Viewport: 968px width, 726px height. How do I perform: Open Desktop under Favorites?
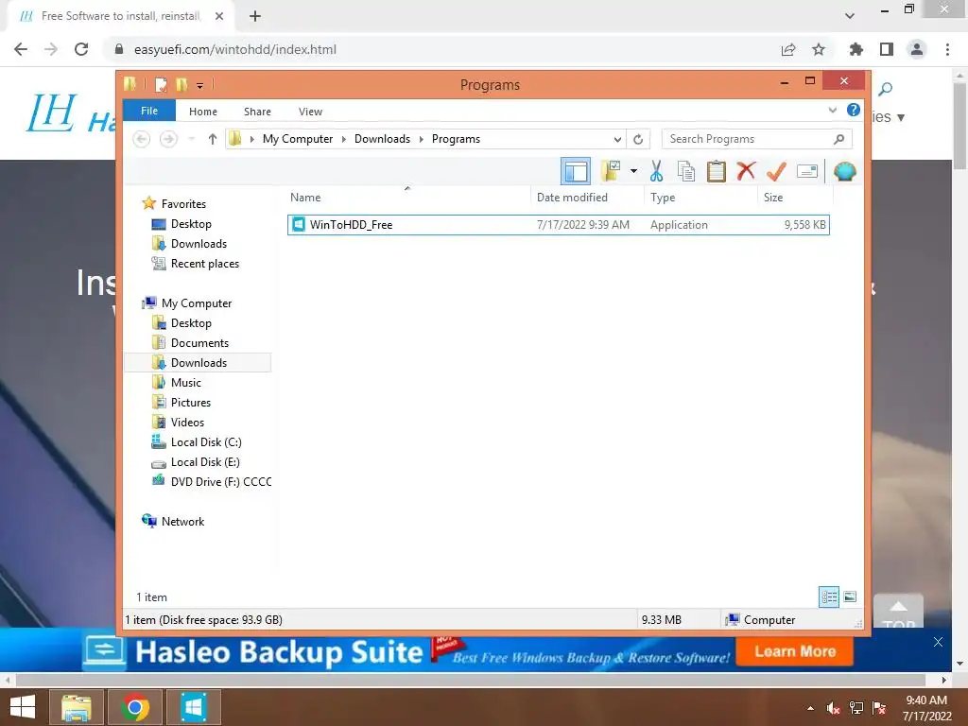click(191, 223)
